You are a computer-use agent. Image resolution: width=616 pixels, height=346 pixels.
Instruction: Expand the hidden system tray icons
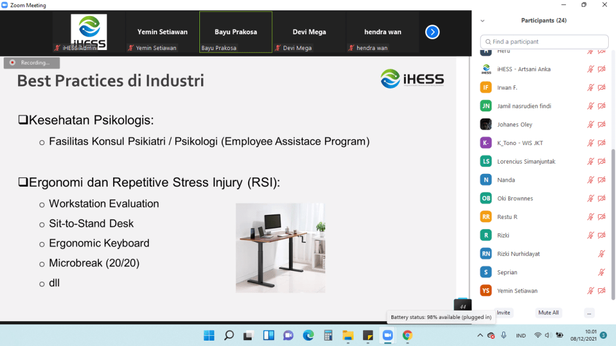coord(480,335)
